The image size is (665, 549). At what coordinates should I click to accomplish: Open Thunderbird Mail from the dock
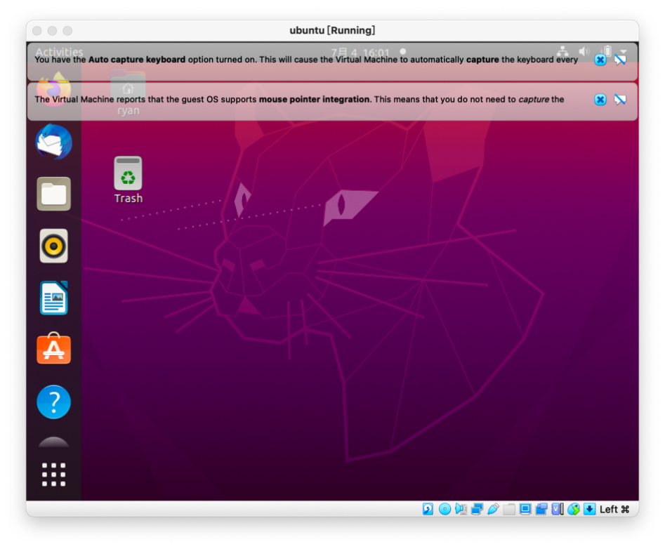pos(54,142)
